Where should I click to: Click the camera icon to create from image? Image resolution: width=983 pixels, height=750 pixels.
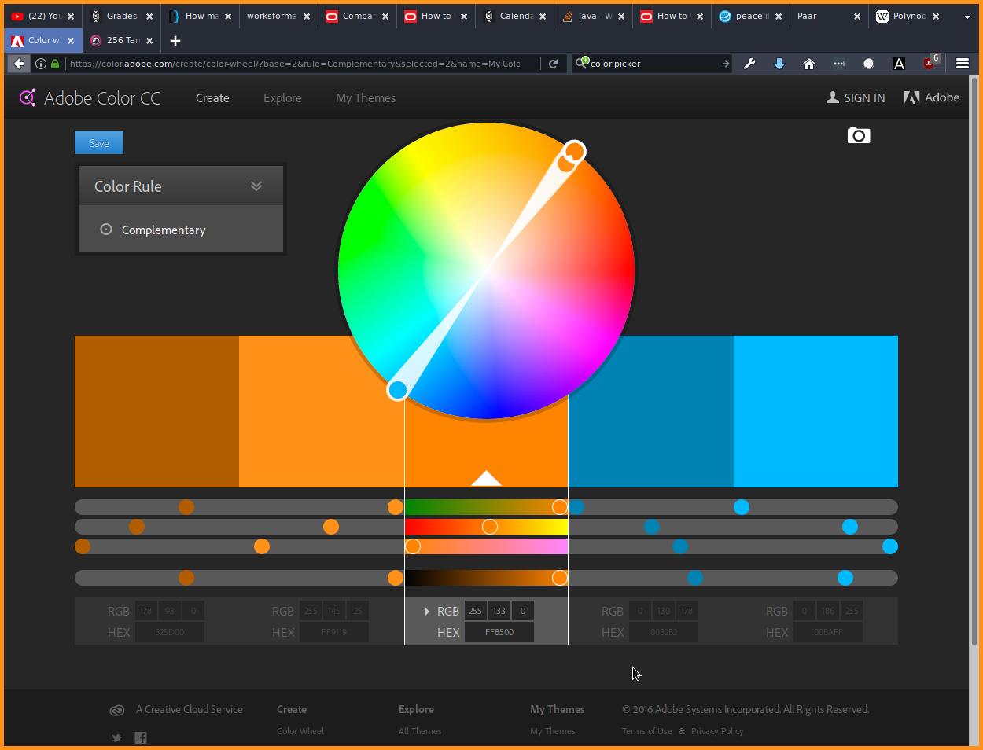point(859,136)
